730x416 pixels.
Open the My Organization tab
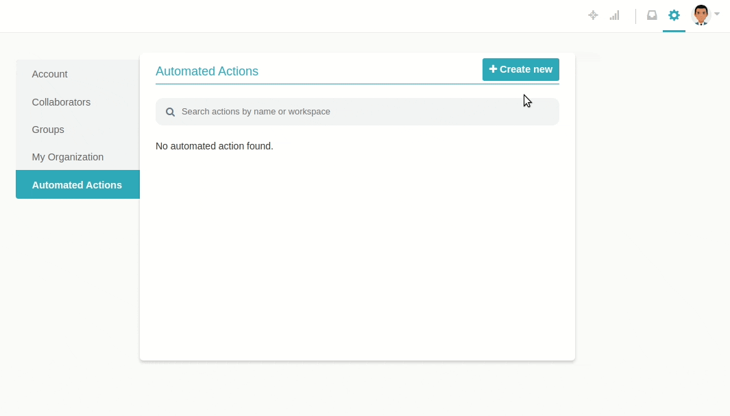(x=77, y=157)
